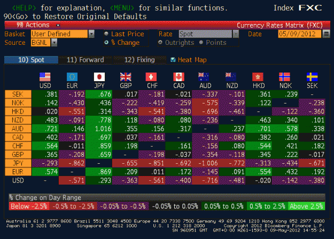Screen dimensions: 334x239
Task: Click the -0.05% to -0.5% legend swatch
Action: (123, 206)
